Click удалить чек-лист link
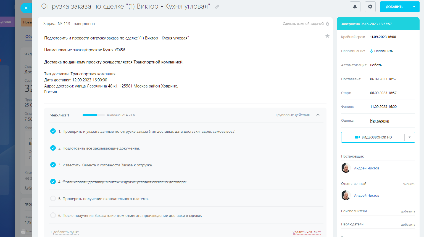Screen dimensions: 424x237 tap(307, 232)
